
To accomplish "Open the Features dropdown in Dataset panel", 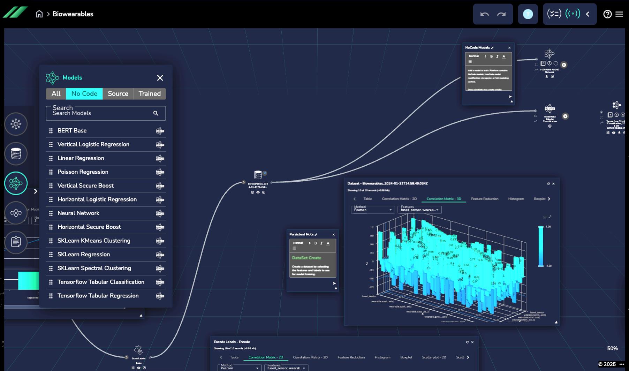I will (419, 210).
